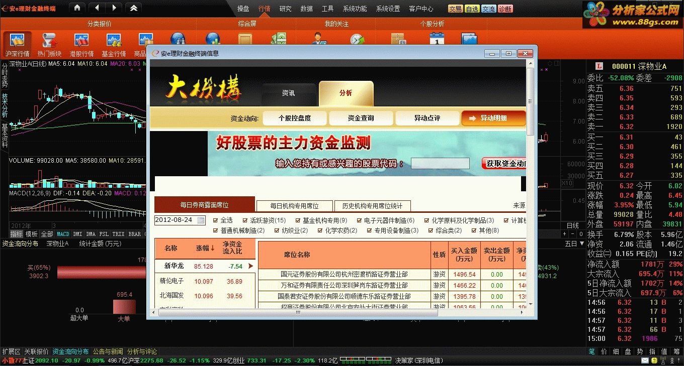Toggle the 全选 checkbox
The image size is (684, 366).
coord(215,220)
